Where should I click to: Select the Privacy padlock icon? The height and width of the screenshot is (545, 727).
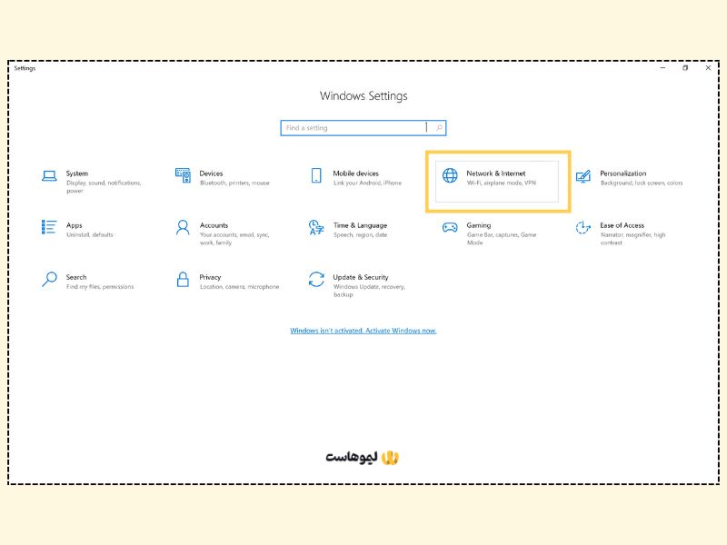pyautogui.click(x=183, y=280)
